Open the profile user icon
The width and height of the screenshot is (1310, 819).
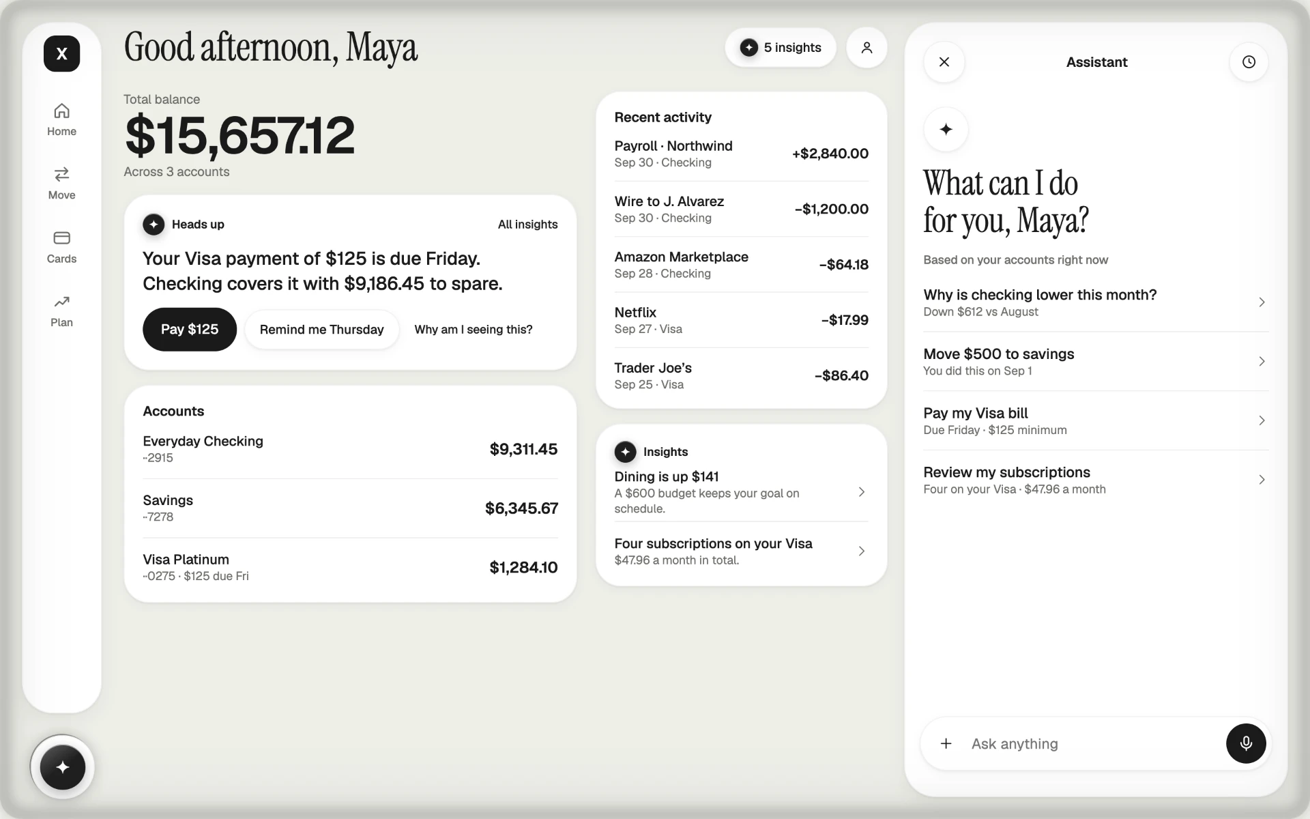[867, 48]
